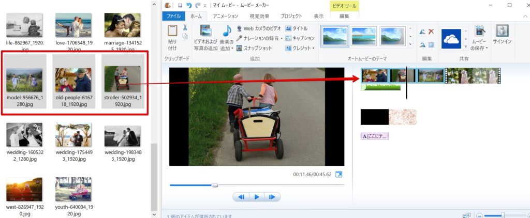Click the OneDrive cloud share icon
Screen dimensions: 530x218
tap(451, 39)
